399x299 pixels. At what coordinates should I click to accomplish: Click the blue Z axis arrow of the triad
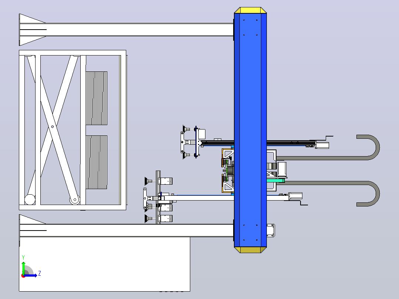tap(31, 275)
